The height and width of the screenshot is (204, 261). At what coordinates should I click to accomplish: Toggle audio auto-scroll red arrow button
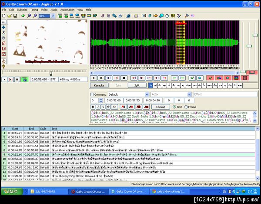click(x=228, y=78)
